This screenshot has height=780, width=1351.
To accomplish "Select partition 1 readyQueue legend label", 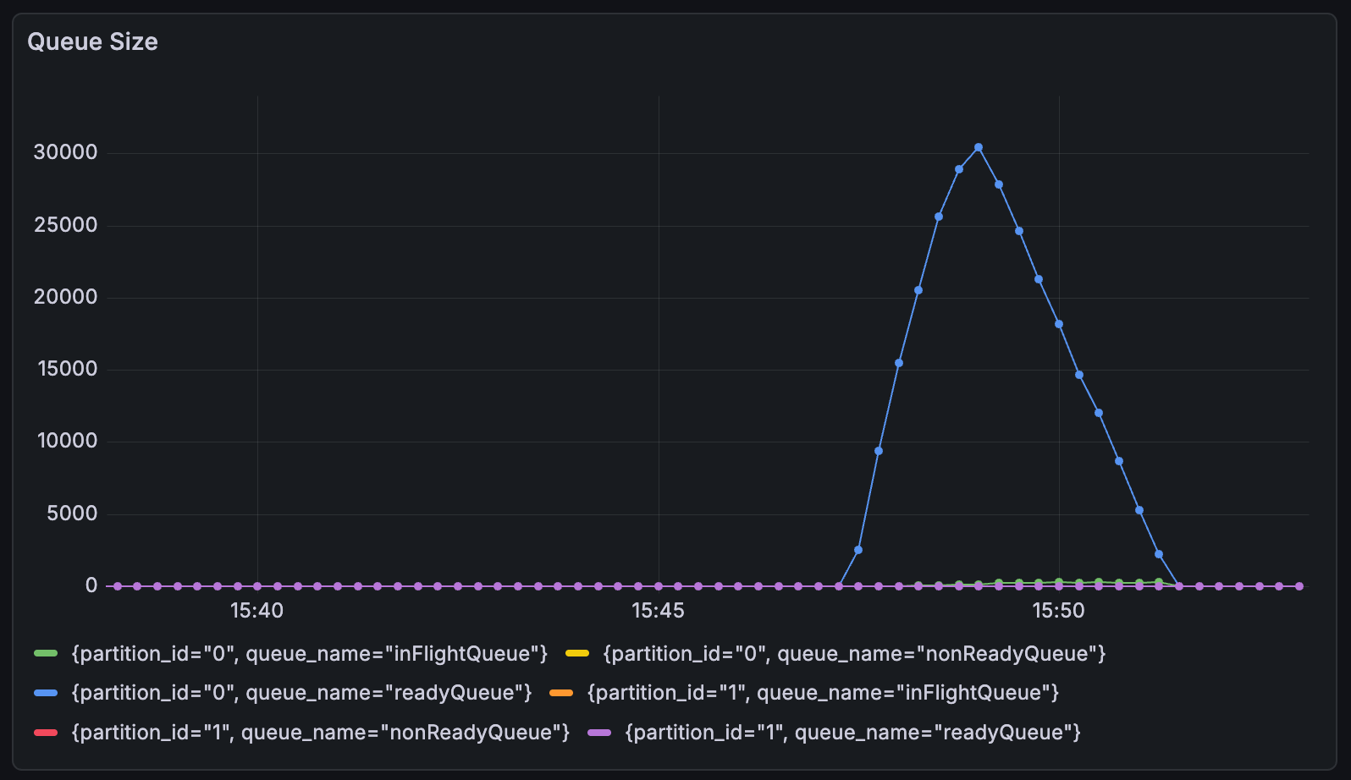I will pos(852,732).
